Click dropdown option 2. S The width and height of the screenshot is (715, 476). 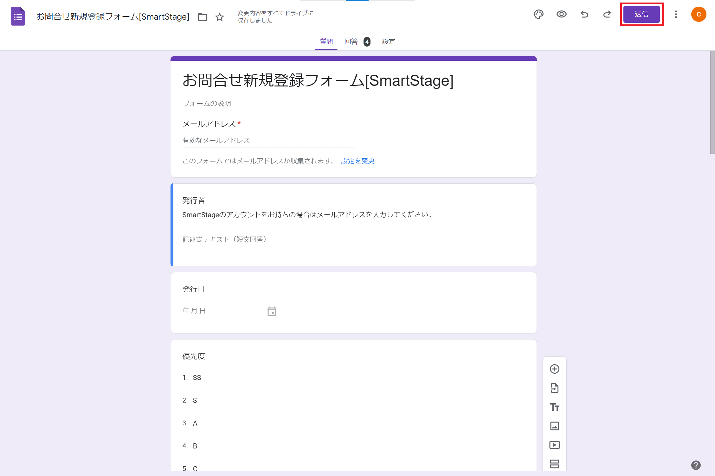190,400
